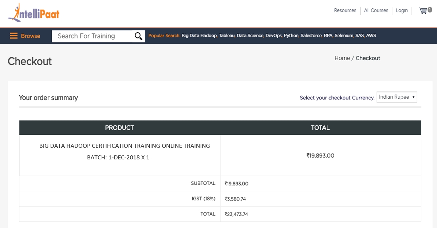Click the search magnifier icon
This screenshot has height=228, width=437.
pos(138,36)
